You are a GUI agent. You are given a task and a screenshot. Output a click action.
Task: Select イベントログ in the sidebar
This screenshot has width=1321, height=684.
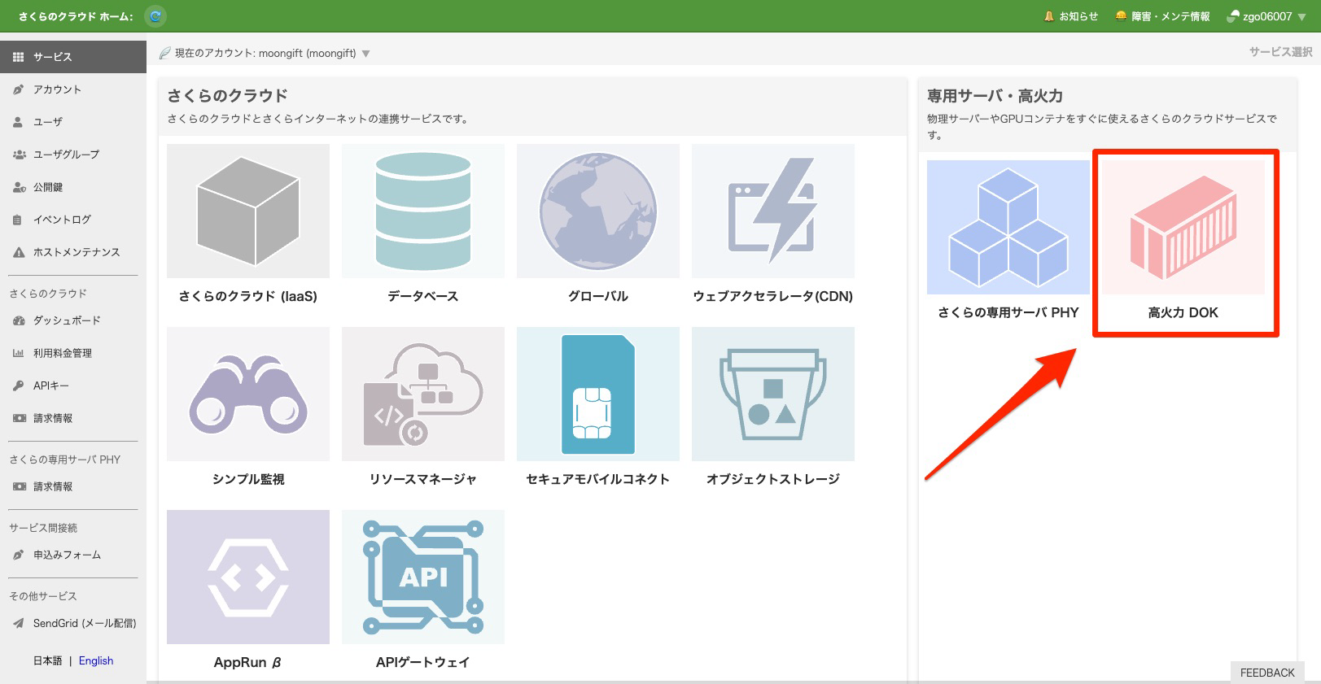[73, 220]
